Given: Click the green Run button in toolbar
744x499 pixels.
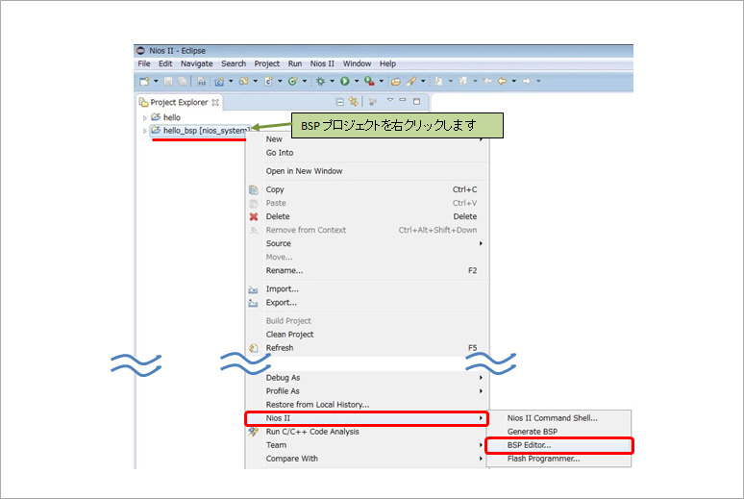Looking at the screenshot, I should [344, 82].
